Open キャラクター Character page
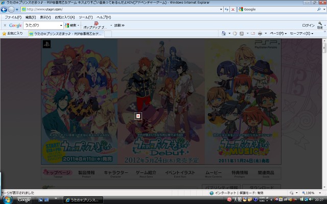Viewport: 327px width, 204px height. click(116, 173)
